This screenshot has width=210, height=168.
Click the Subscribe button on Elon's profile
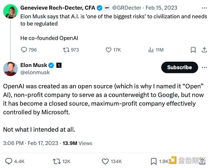179,67
